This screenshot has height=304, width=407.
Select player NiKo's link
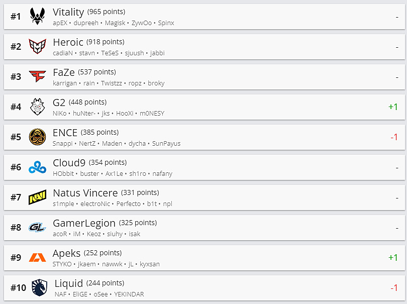pos(59,114)
